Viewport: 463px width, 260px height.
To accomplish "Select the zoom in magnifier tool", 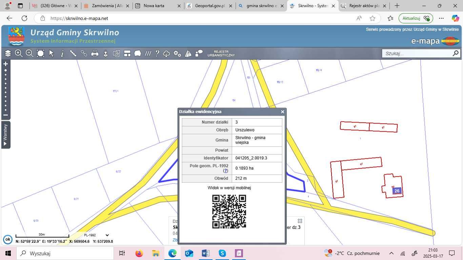I will 19,53.
